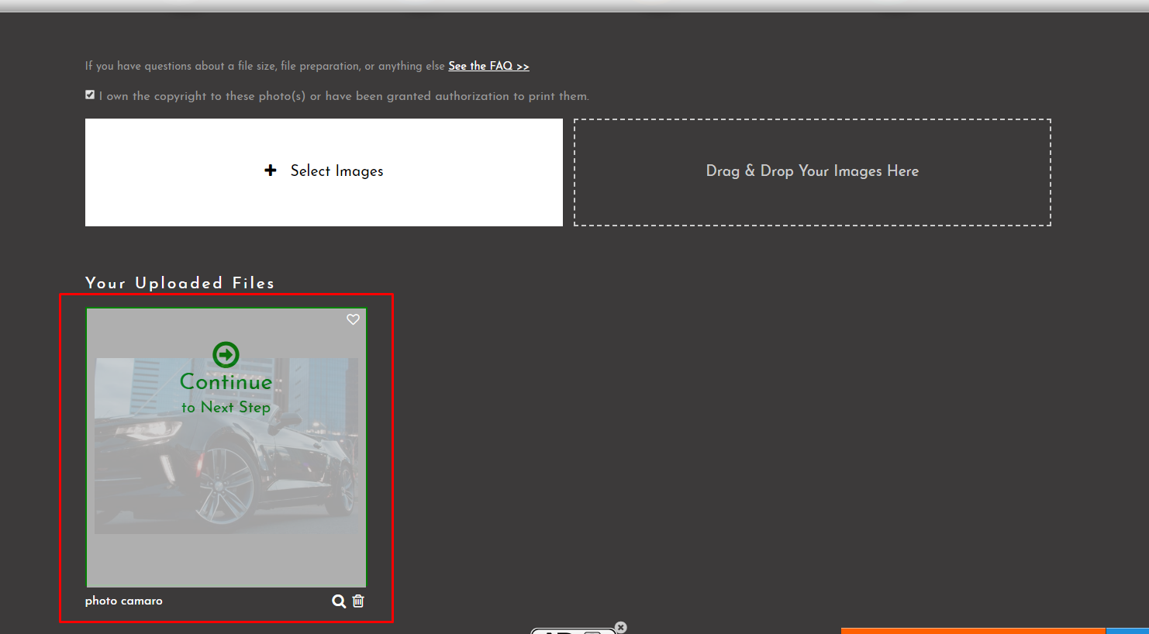Click the partially visible logo badge at bottom

pos(574,629)
